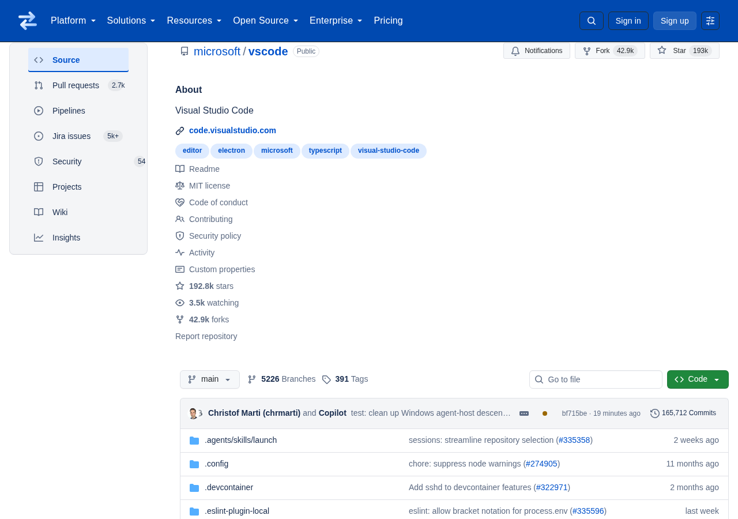Image resolution: width=738 pixels, height=519 pixels.
Task: View the 165,712 Commits history
Action: coord(683,413)
